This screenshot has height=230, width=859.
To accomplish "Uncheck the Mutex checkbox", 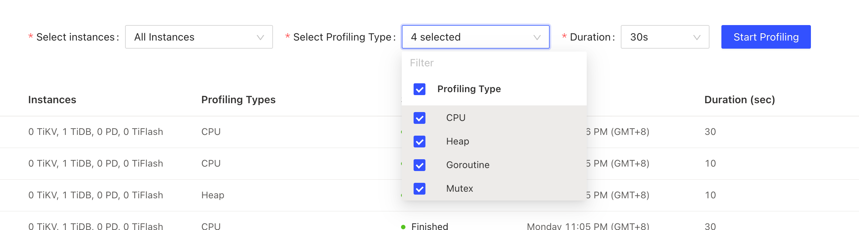I will [x=420, y=189].
